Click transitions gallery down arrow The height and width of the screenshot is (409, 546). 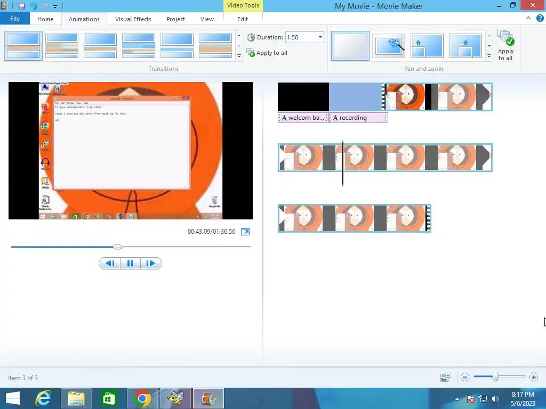[x=239, y=46]
